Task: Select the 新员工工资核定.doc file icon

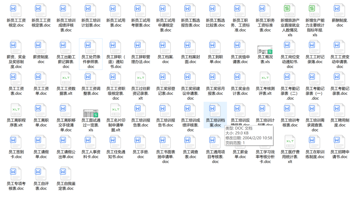Action: (x=16, y=11)
